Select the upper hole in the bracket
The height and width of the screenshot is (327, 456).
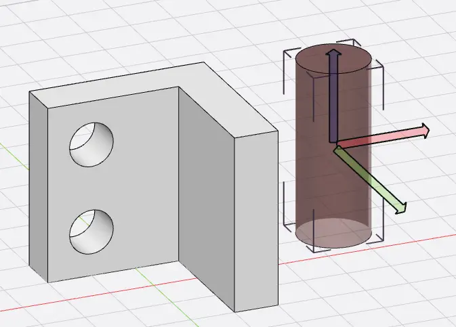(x=91, y=144)
